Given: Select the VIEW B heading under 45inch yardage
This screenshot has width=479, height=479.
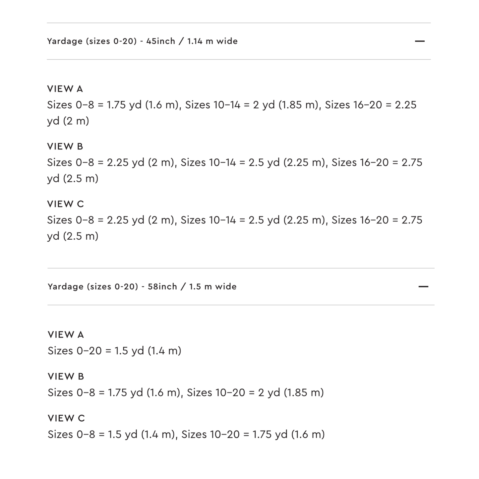Looking at the screenshot, I should tap(65, 147).
